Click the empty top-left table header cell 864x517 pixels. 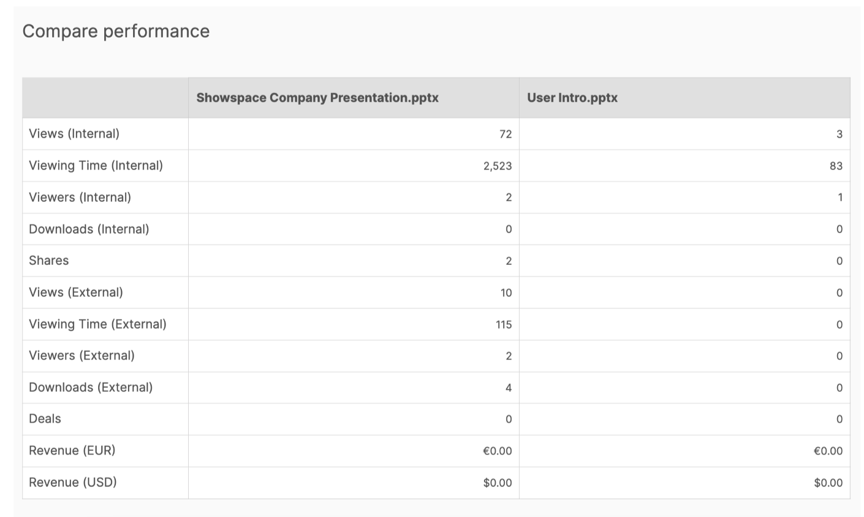coord(105,97)
